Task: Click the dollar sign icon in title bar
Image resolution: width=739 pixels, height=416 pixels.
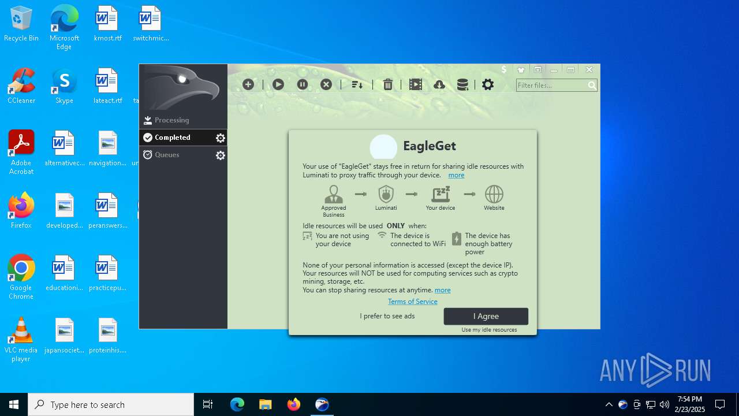Action: [504, 69]
